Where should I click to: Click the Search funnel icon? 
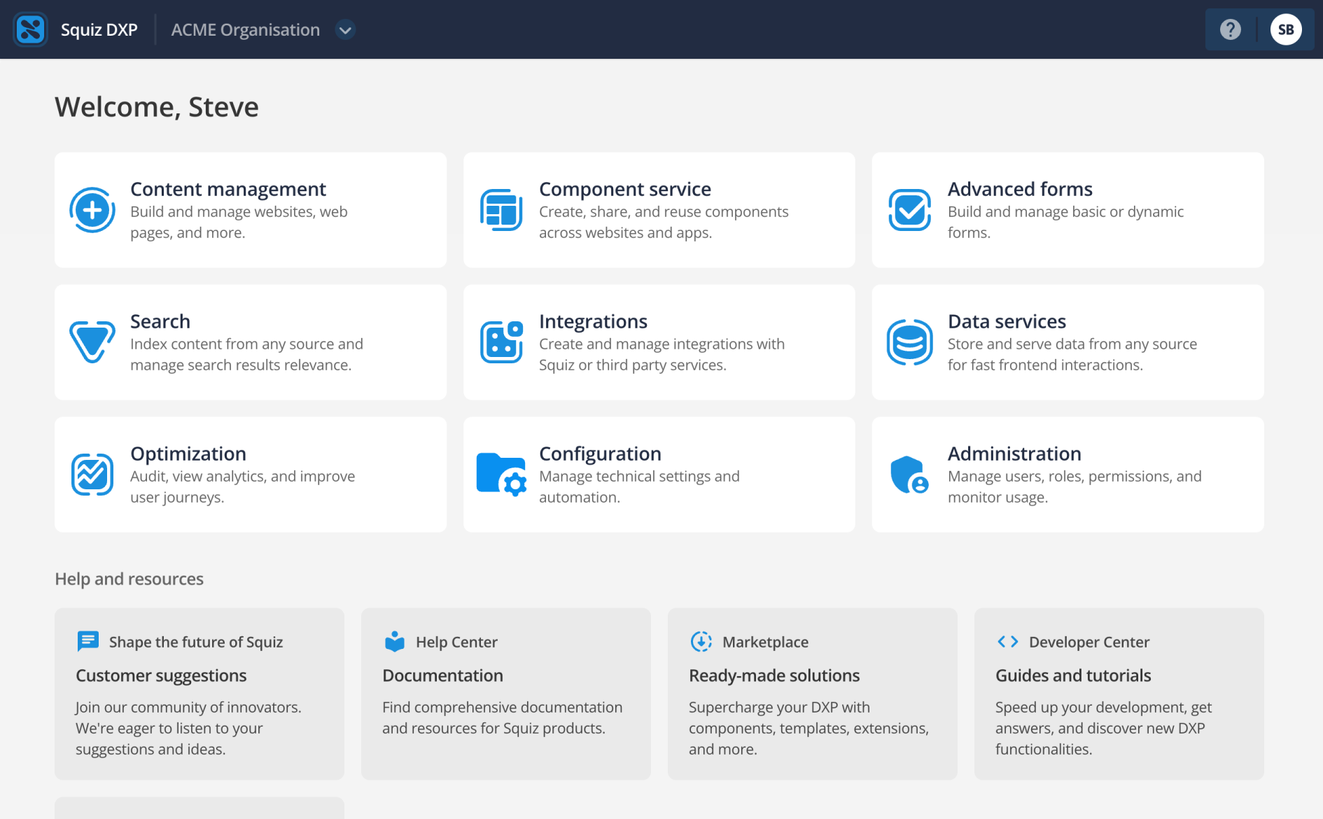click(x=92, y=342)
